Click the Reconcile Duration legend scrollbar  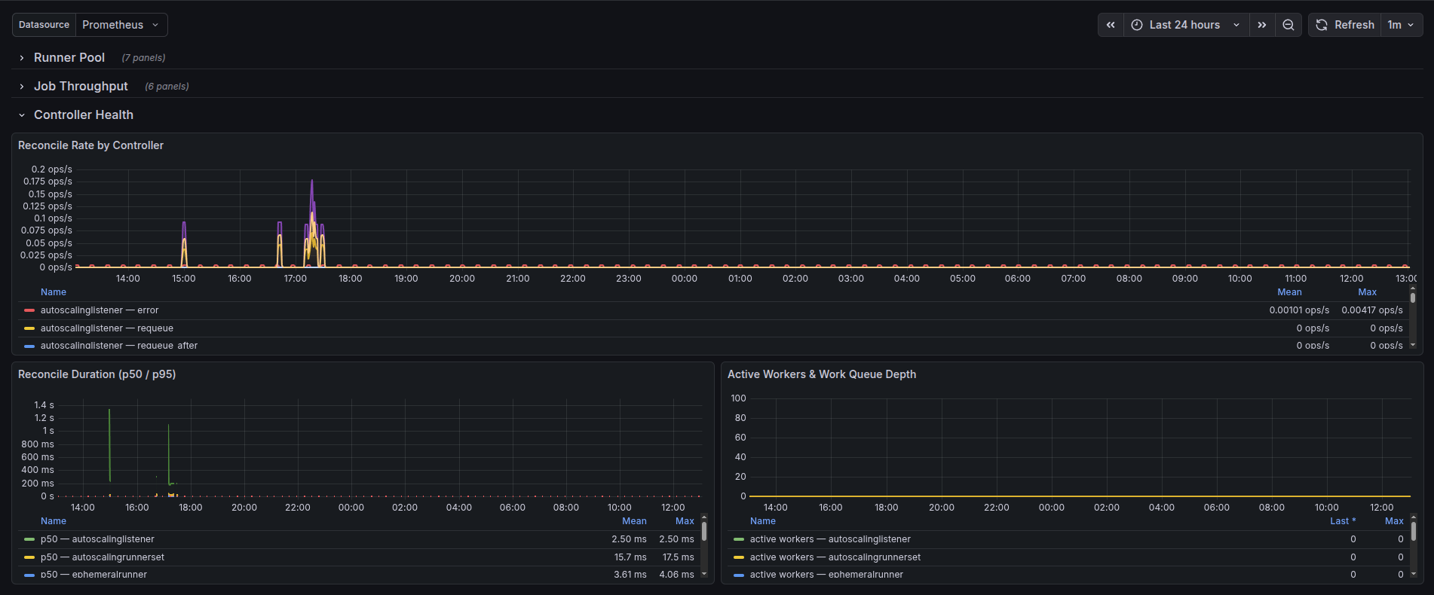(704, 532)
